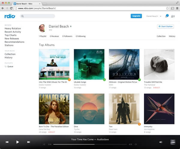The width and height of the screenshot is (180, 149).
Task: Click the Upgrade button
Action: [136, 16]
